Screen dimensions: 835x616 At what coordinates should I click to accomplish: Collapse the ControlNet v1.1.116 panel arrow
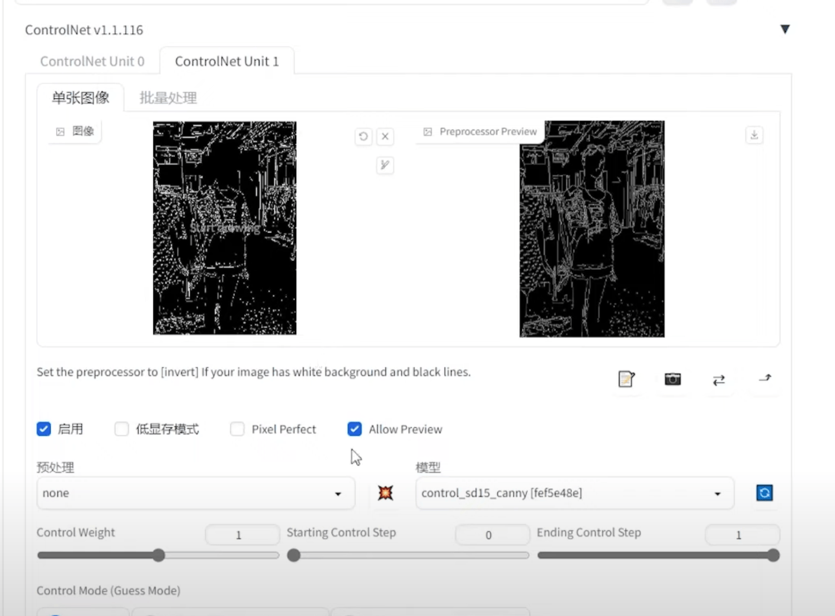pos(785,29)
